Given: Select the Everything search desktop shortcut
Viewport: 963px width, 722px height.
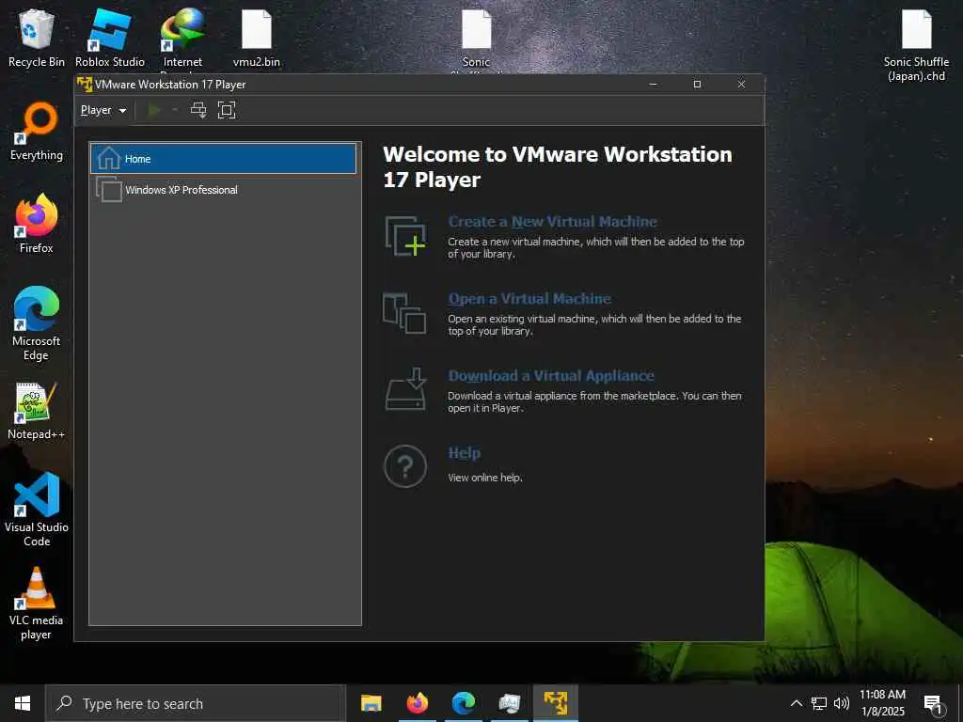Looking at the screenshot, I should point(37,132).
